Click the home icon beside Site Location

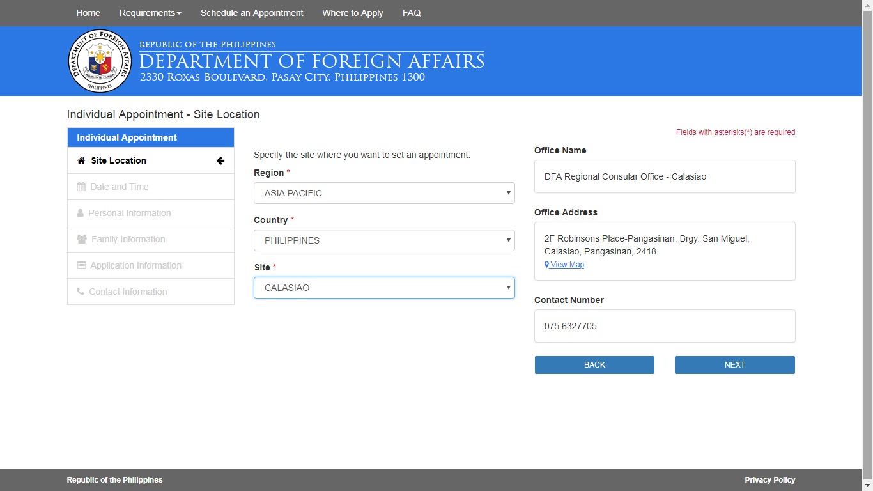click(x=81, y=160)
